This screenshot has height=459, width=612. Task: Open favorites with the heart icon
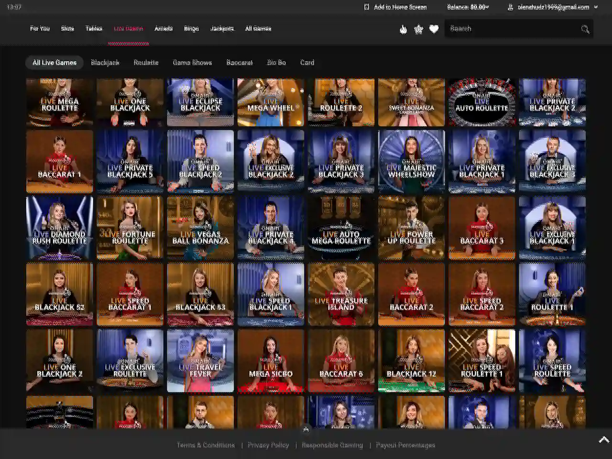(x=434, y=29)
